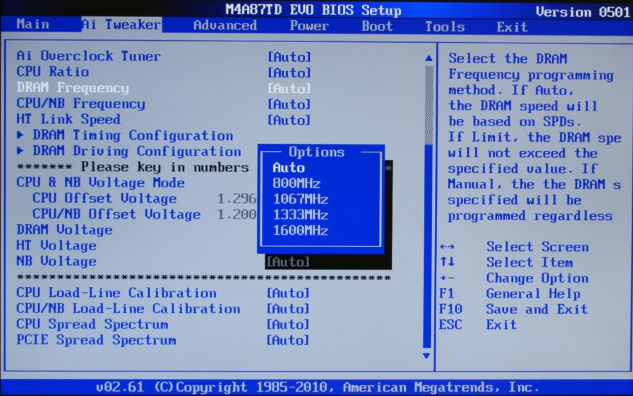Viewport: 633px width, 396px height.
Task: Open PCIE Spread Spectrum Auto value
Action: 288,340
